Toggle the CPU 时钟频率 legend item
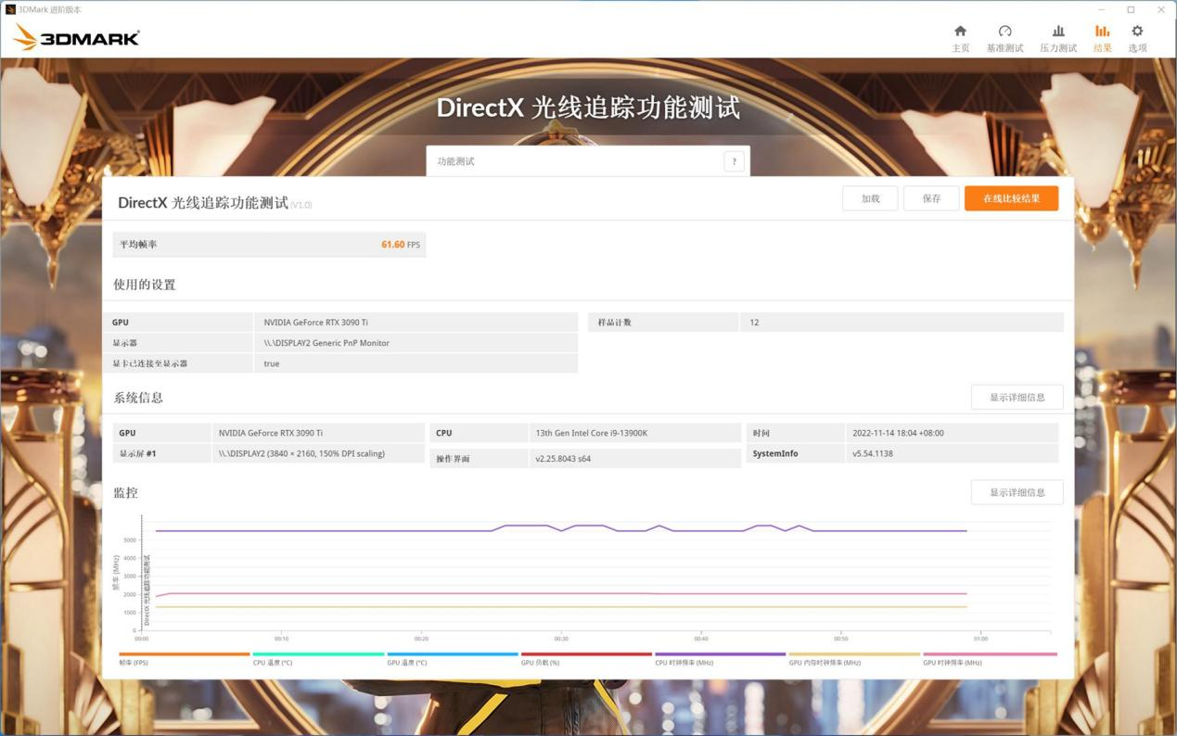Image resolution: width=1177 pixels, height=736 pixels. (x=720, y=659)
